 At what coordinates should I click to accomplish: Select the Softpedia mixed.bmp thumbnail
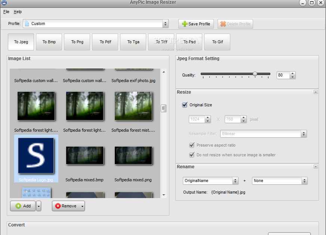[x=84, y=155]
